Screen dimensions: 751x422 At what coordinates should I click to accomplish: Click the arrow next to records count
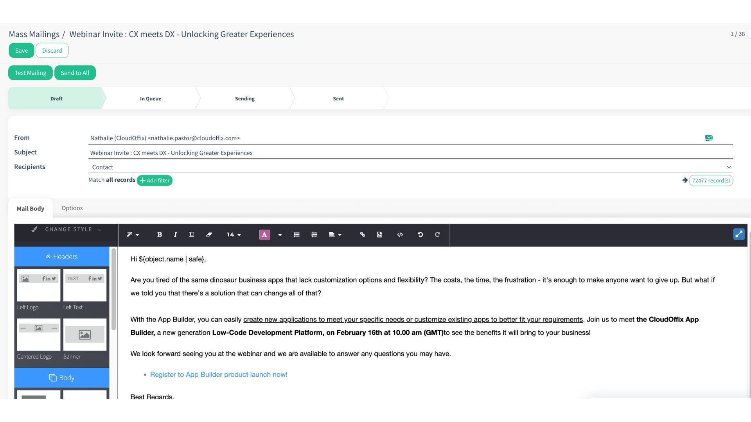(685, 180)
